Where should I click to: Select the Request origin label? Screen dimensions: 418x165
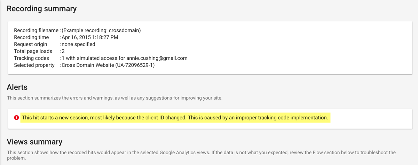[x=31, y=44]
